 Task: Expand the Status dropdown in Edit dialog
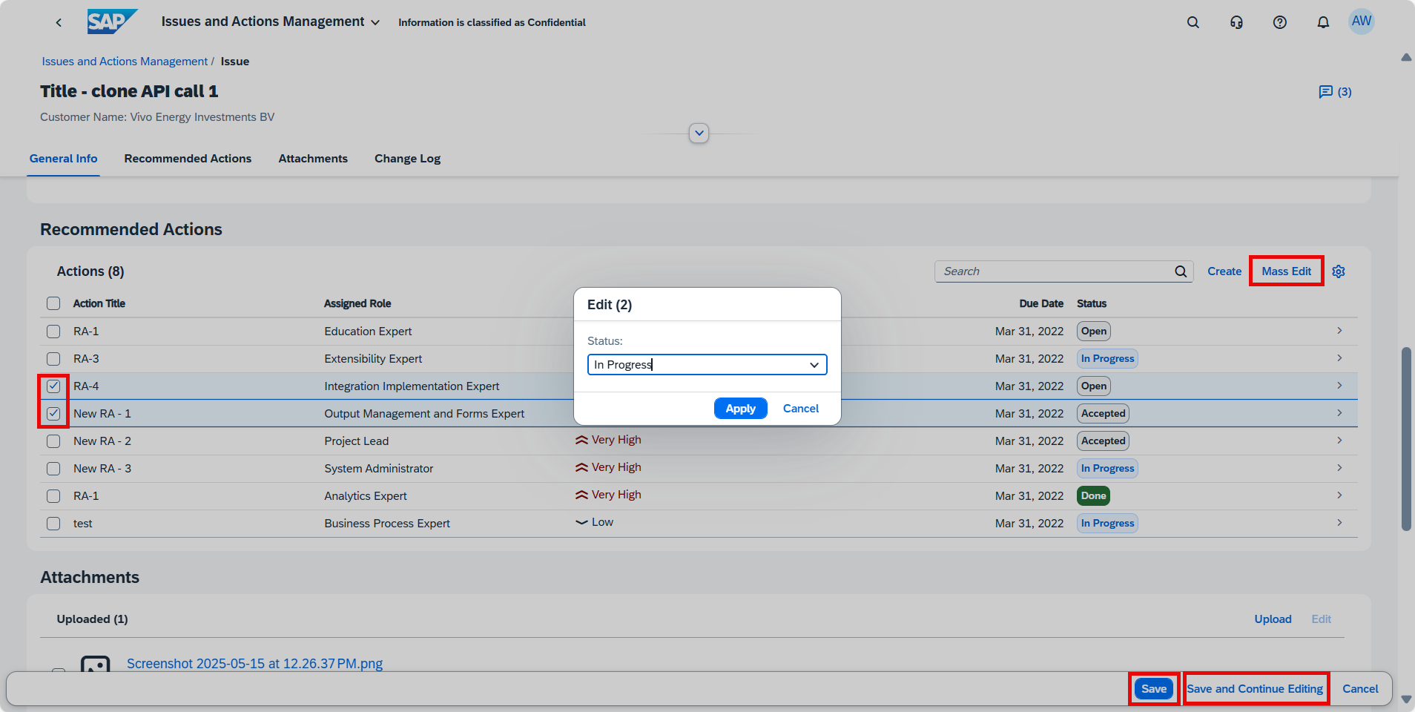pos(814,365)
